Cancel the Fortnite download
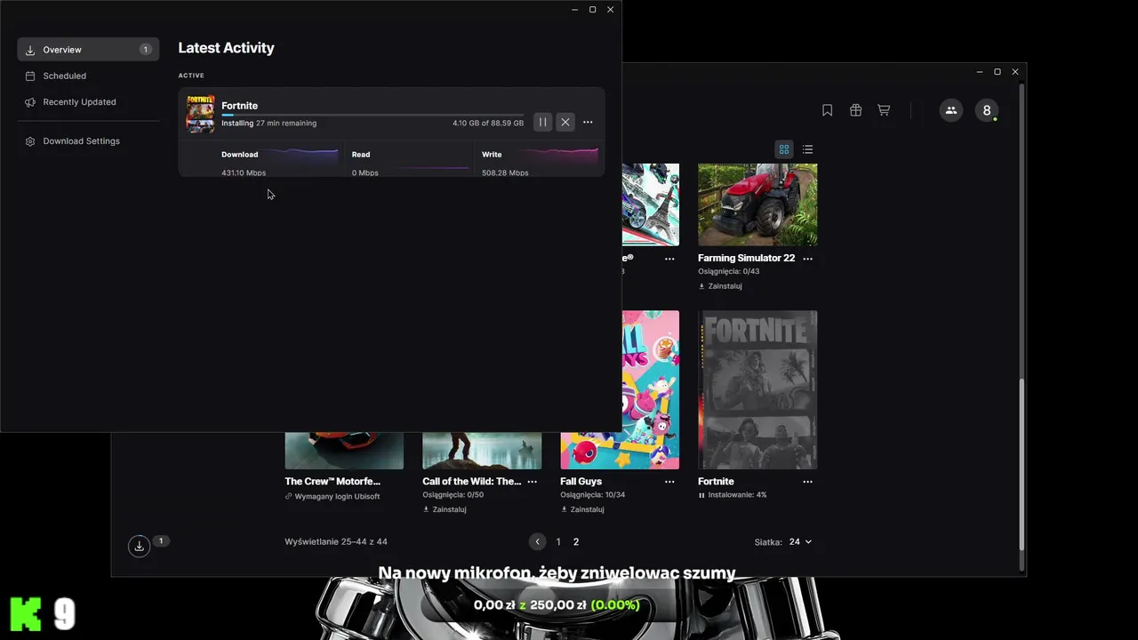 (565, 123)
